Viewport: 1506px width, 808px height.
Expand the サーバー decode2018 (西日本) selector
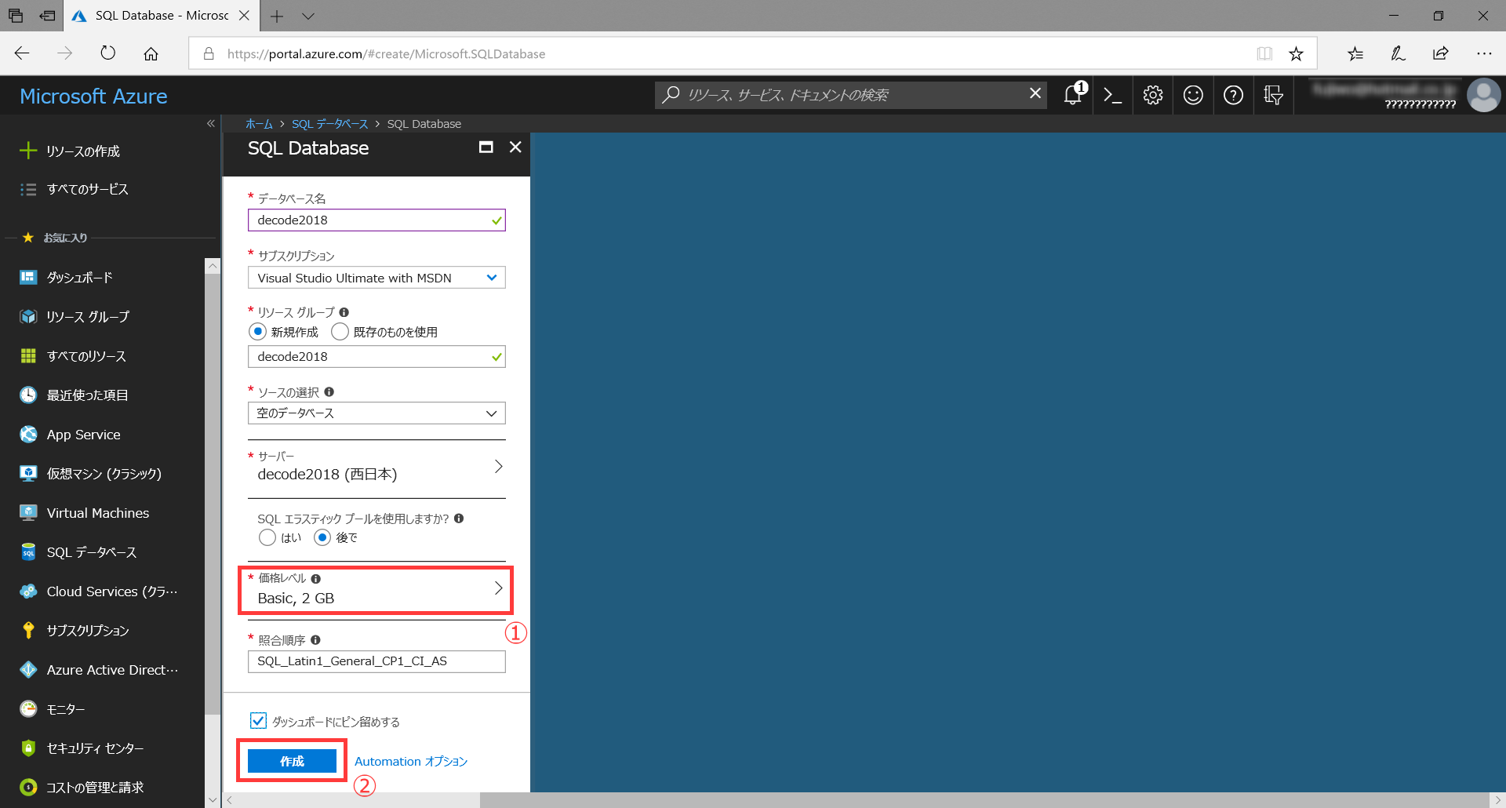pos(376,468)
